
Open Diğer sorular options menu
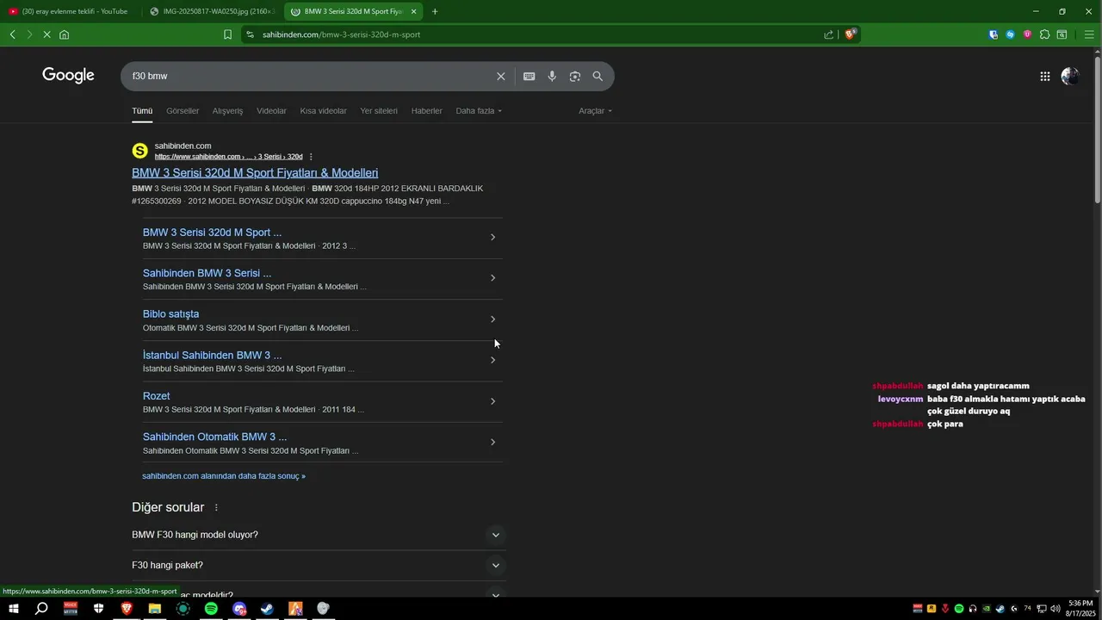tap(216, 508)
